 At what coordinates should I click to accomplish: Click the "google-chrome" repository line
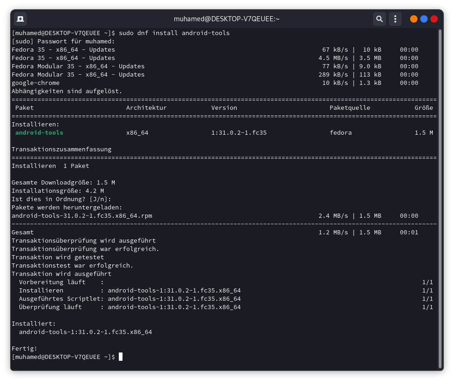pos(36,83)
